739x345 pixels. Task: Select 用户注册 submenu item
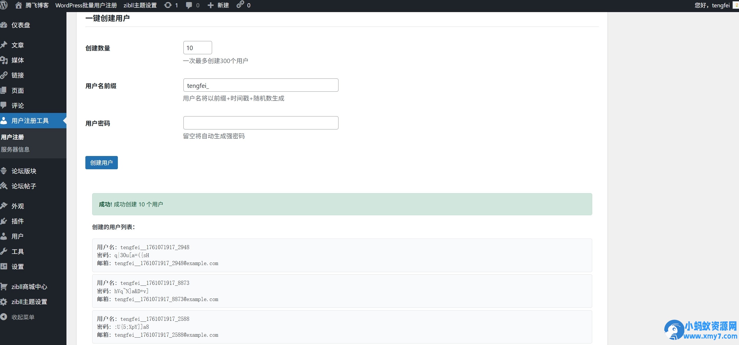(12, 137)
